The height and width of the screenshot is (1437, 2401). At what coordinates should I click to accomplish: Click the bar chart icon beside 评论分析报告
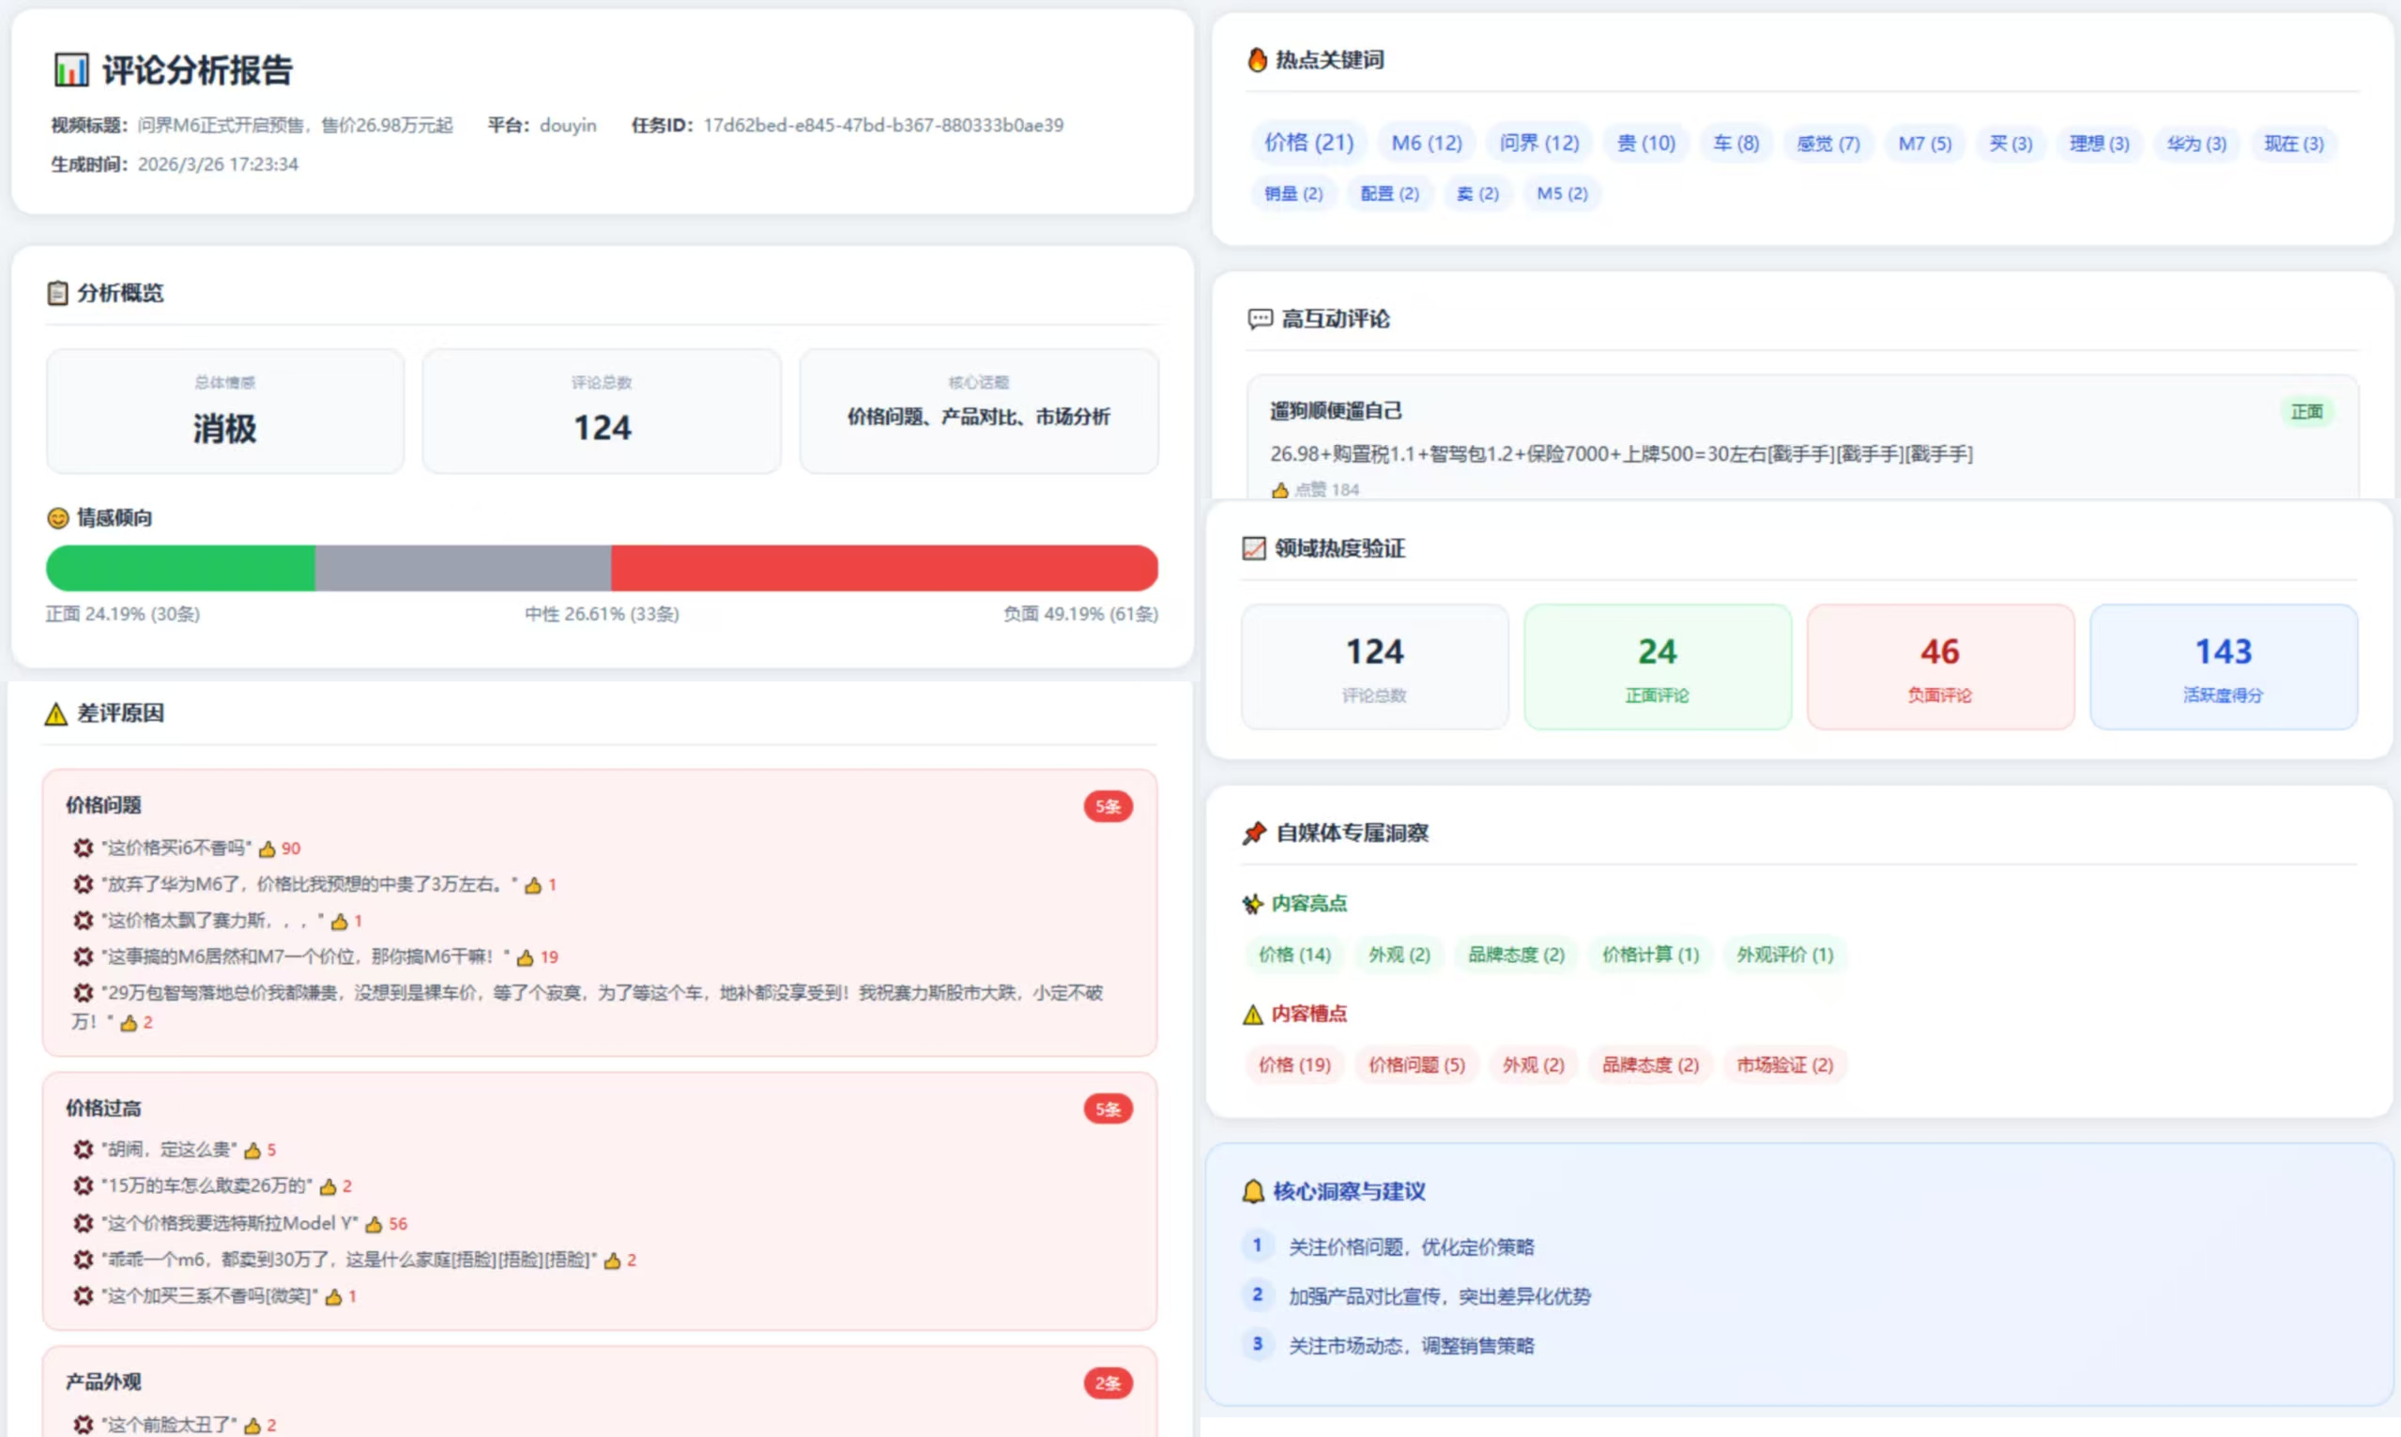[71, 69]
